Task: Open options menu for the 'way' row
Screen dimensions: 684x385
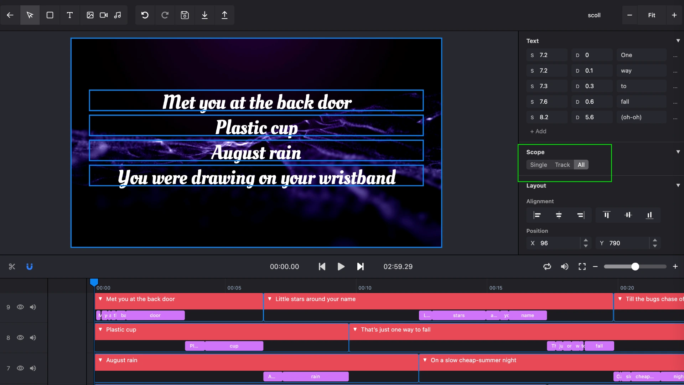Action: click(x=675, y=71)
